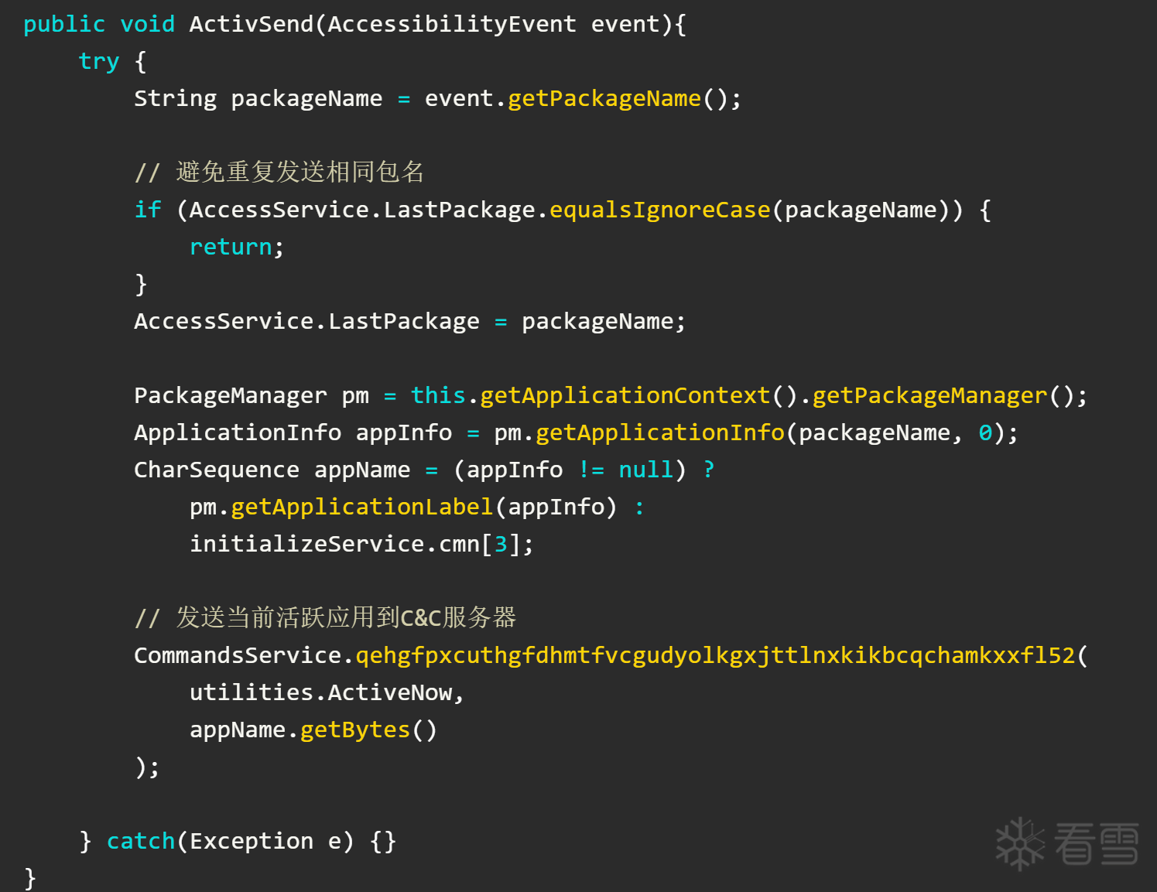
Task: Click 'initializeService.cmn[3]' text
Action: coord(355,544)
